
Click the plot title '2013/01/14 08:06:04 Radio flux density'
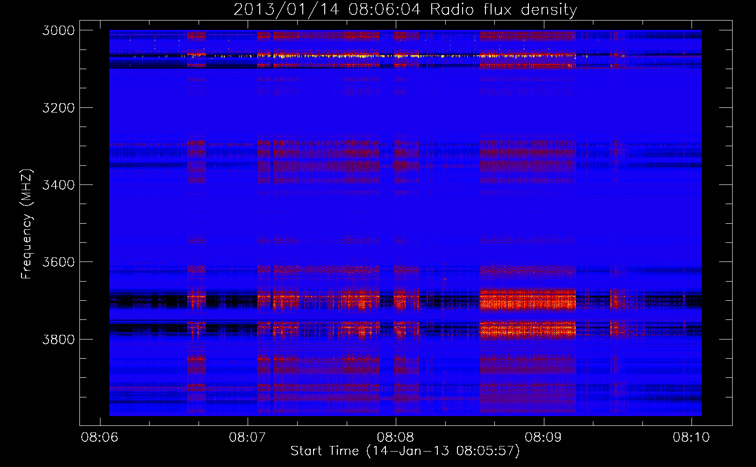pyautogui.click(x=405, y=10)
